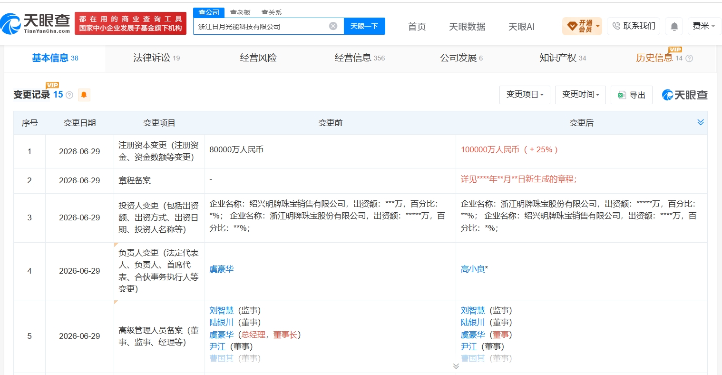This screenshot has height=375, width=722.
Task: Open the 费米 user account dropdown
Action: click(x=704, y=26)
